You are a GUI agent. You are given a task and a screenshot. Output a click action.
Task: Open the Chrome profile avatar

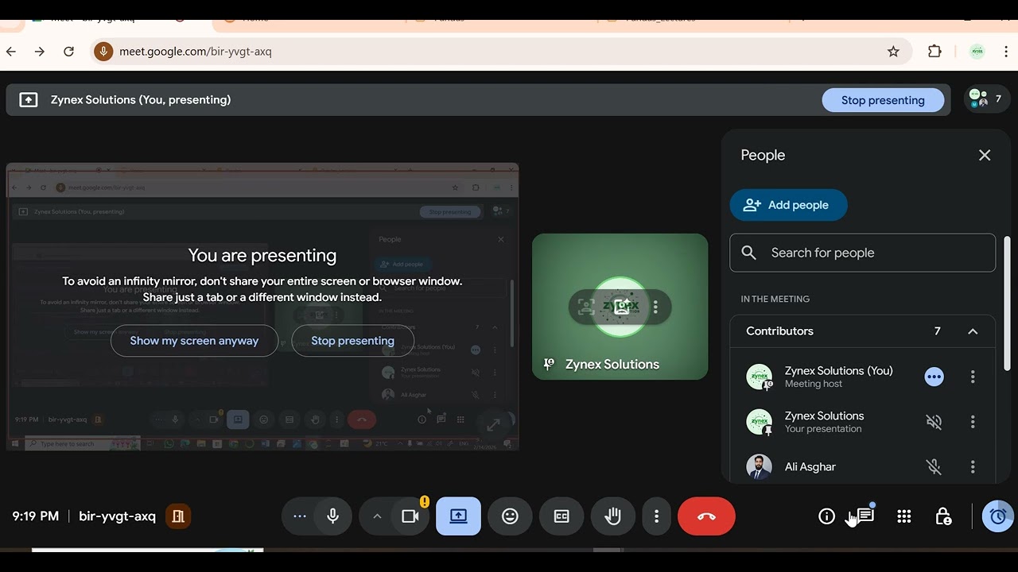(x=977, y=52)
